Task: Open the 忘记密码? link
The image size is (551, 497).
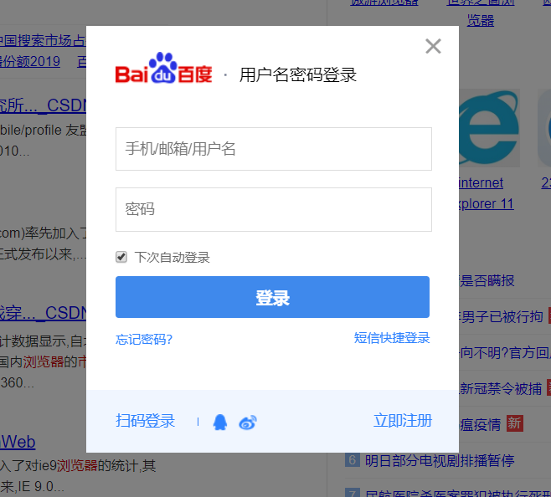Action: [x=144, y=340]
